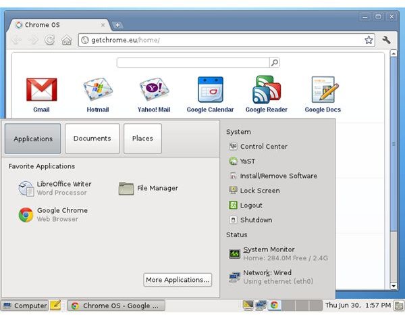
Task: Click the vertical scrollbar thumb
Action: click(x=394, y=144)
